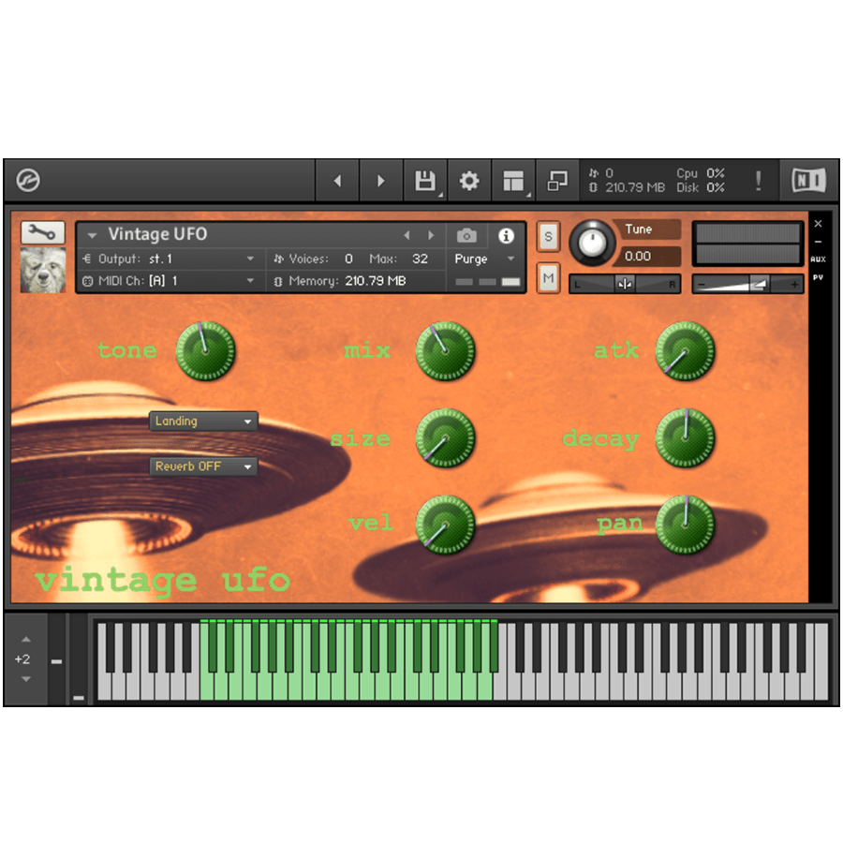Click the green tone knob
The width and height of the screenshot is (843, 843).
pos(205,351)
